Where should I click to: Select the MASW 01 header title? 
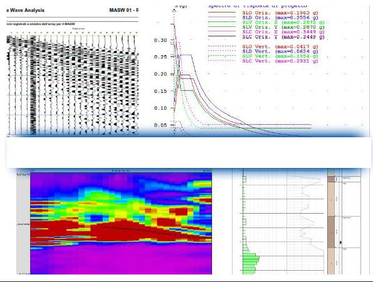[x=123, y=10]
